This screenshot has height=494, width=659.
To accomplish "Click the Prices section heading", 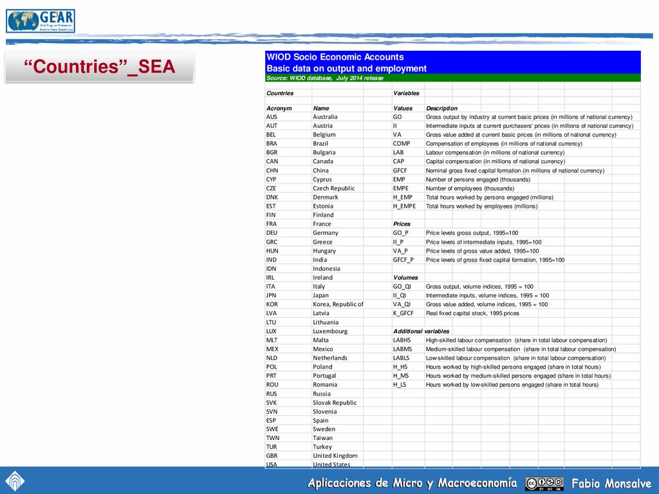I will coord(402,224).
